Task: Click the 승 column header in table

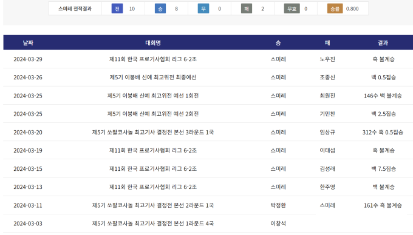Action: point(278,42)
